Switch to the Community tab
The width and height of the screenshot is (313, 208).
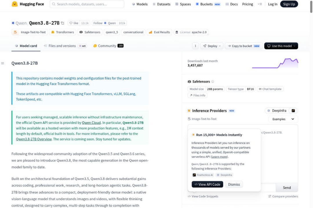[x=108, y=46]
